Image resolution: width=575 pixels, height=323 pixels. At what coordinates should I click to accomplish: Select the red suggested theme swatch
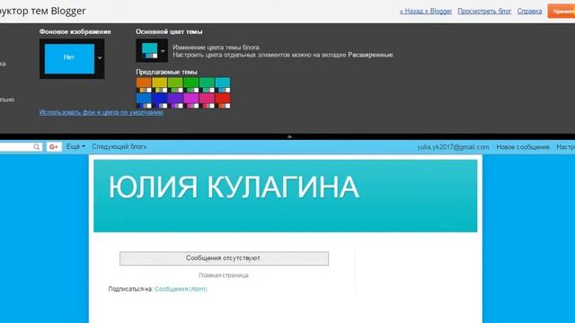pyautogui.click(x=223, y=100)
